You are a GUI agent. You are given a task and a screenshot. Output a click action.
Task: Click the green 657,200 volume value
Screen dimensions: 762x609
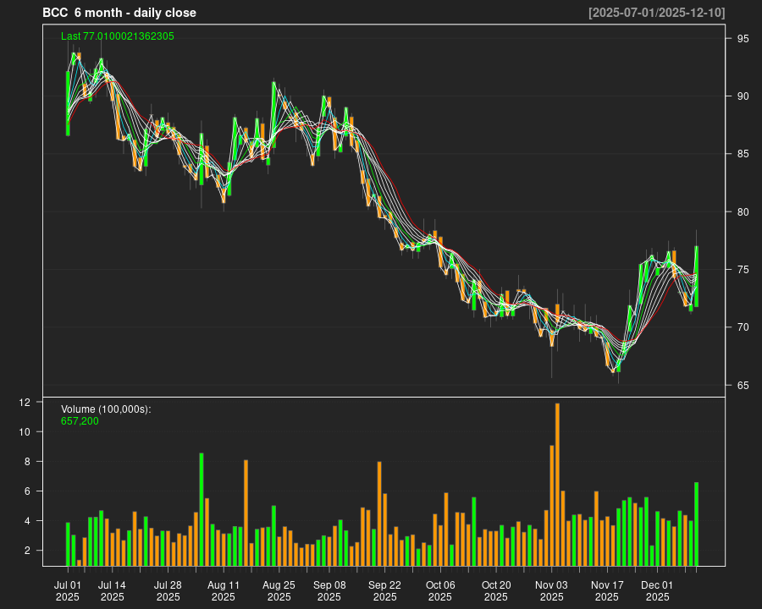[80, 420]
